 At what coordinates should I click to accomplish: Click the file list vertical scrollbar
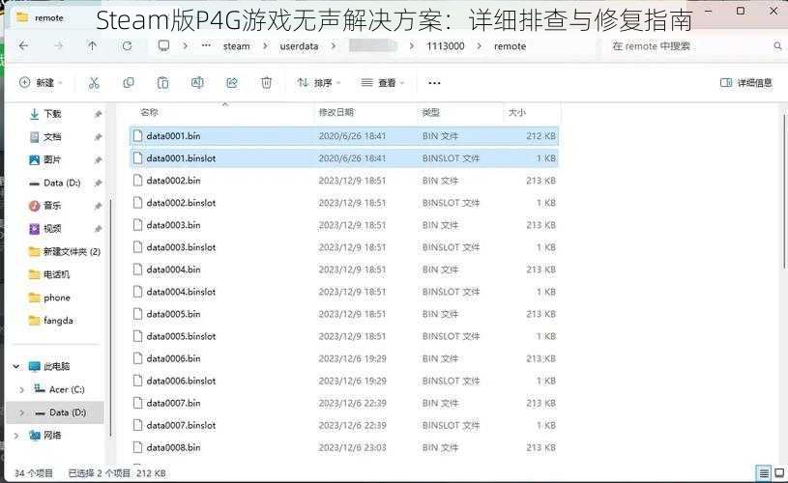[x=785, y=191]
